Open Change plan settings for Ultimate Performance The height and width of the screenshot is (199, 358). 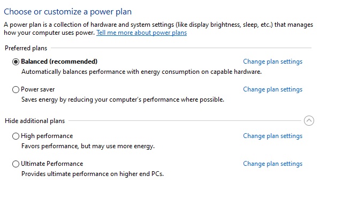click(x=272, y=164)
